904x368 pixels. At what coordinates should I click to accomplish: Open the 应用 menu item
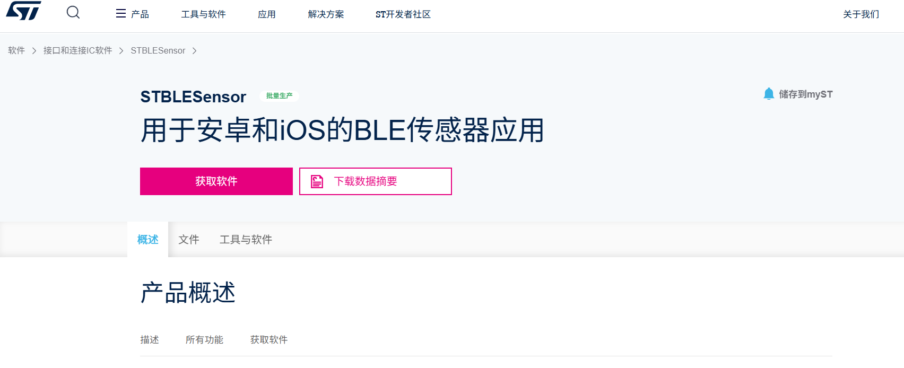pyautogui.click(x=267, y=14)
